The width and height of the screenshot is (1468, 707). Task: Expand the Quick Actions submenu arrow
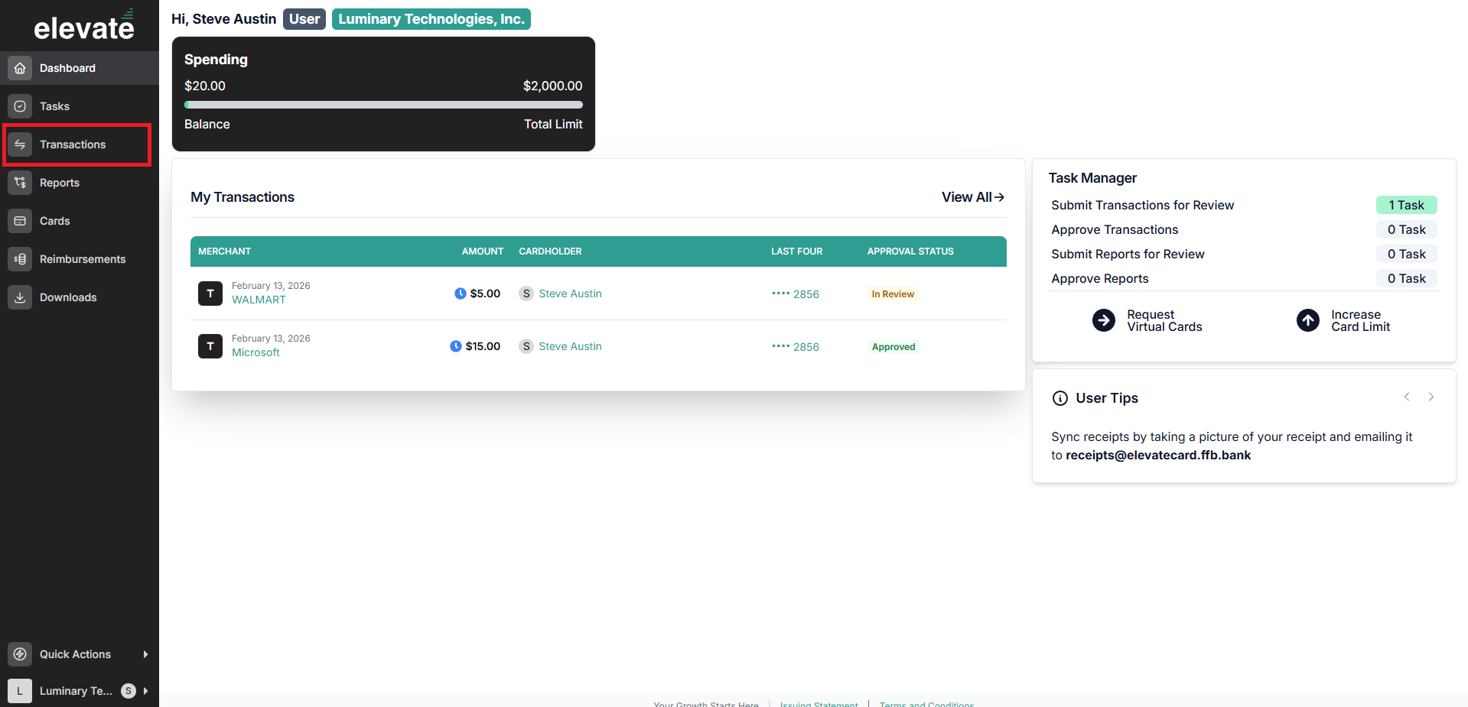tap(145, 654)
